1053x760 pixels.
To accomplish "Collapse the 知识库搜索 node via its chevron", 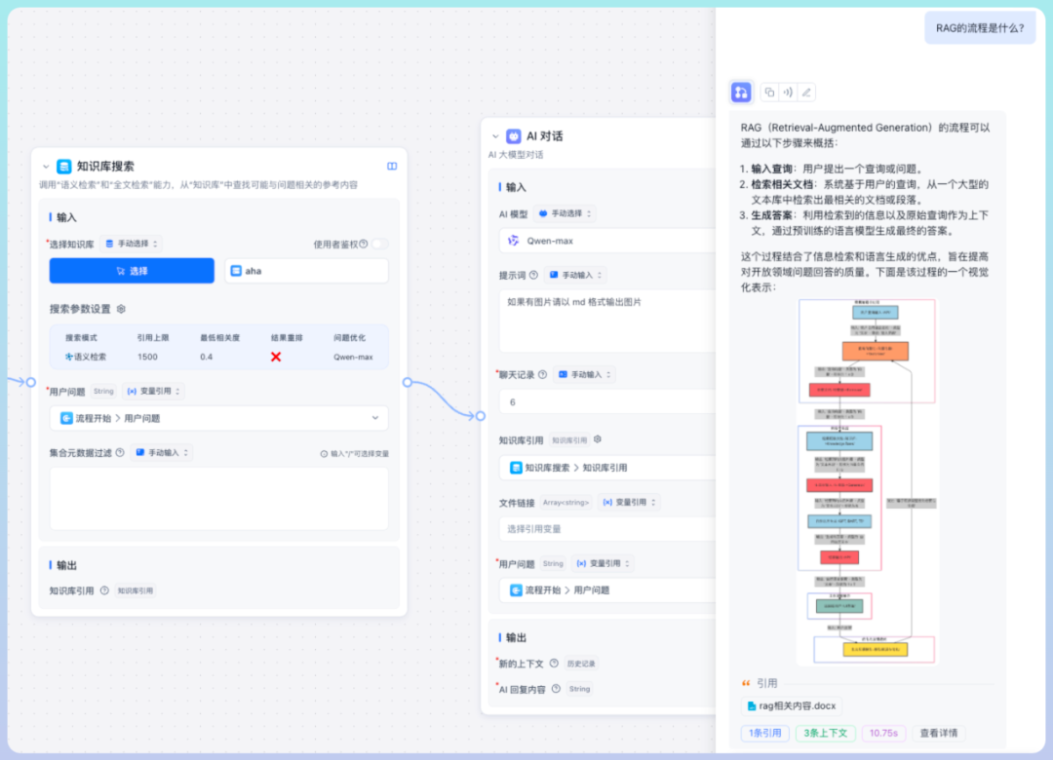I will click(x=45, y=165).
